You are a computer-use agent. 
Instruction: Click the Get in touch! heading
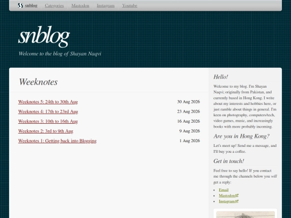click(228, 161)
